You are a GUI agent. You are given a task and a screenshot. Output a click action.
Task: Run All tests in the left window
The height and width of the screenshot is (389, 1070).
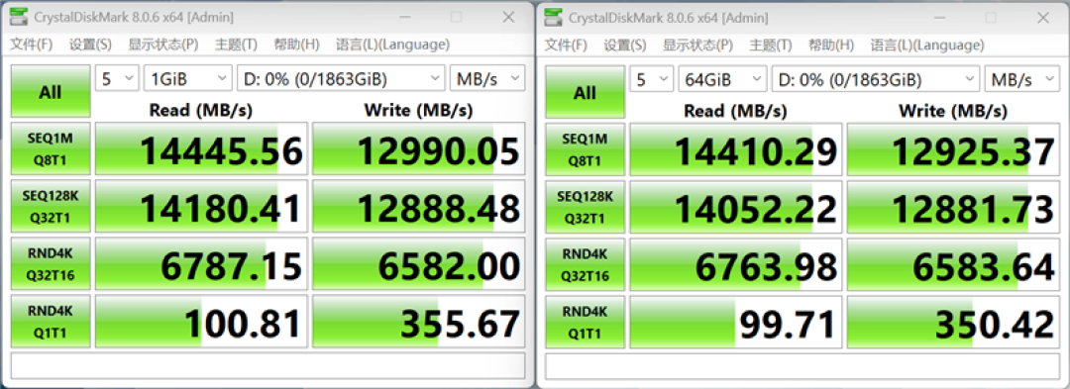click(51, 92)
